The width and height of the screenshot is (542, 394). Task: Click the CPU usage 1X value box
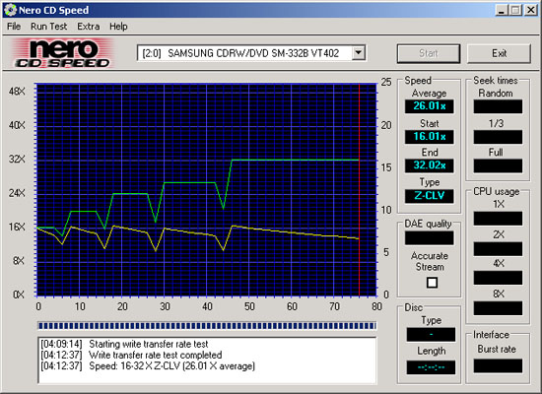pos(498,219)
